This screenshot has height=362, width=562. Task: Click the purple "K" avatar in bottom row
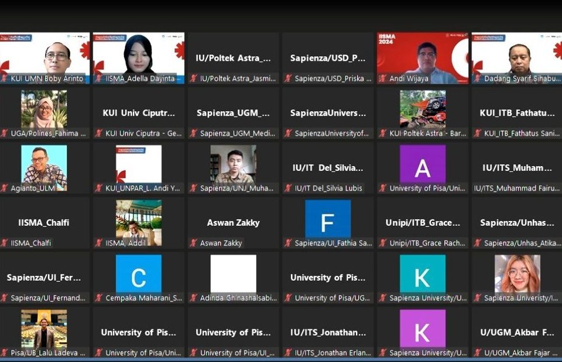click(422, 329)
